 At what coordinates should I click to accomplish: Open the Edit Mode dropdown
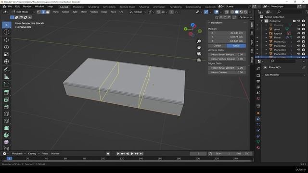coord(23,12)
